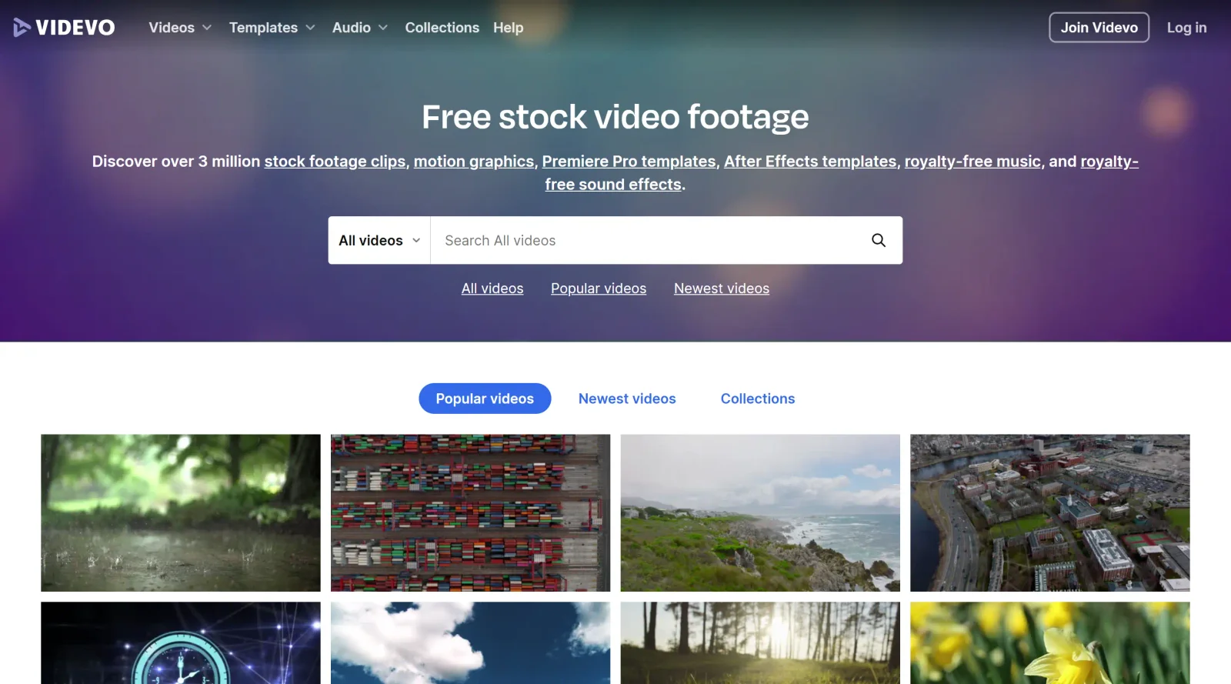The image size is (1231, 684).
Task: Open the rain in forest video thumbnail
Action: pyautogui.click(x=181, y=512)
